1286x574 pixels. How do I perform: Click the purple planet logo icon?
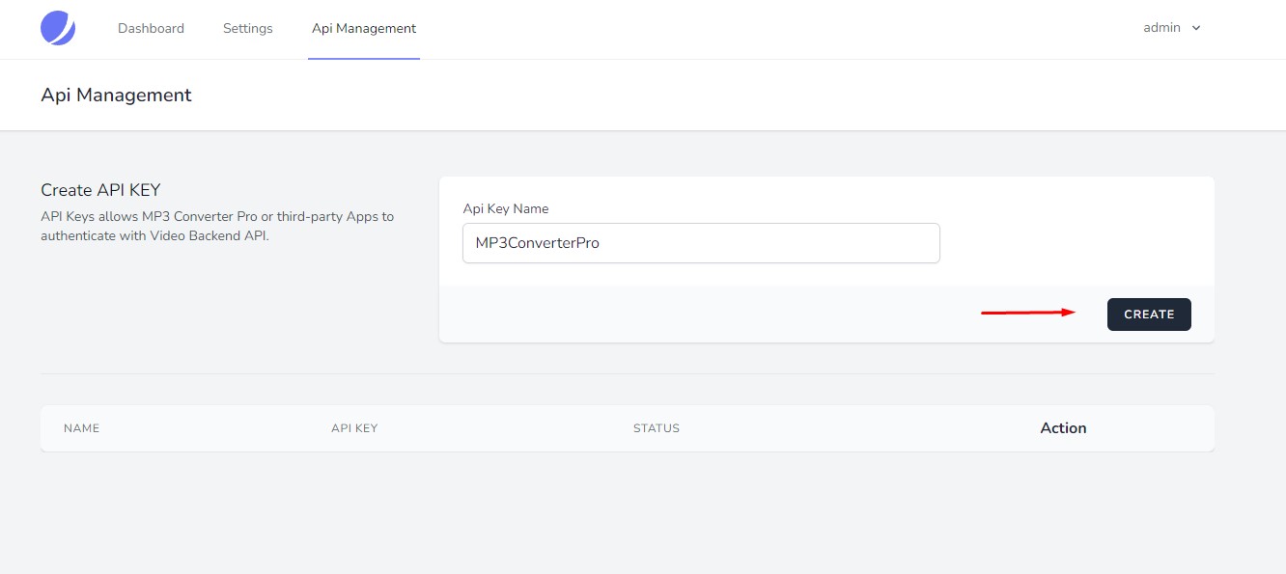pos(58,28)
